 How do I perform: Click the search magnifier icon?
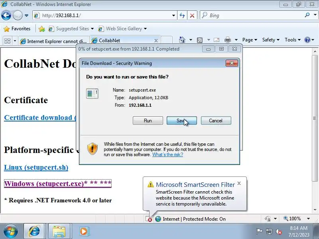(x=307, y=15)
